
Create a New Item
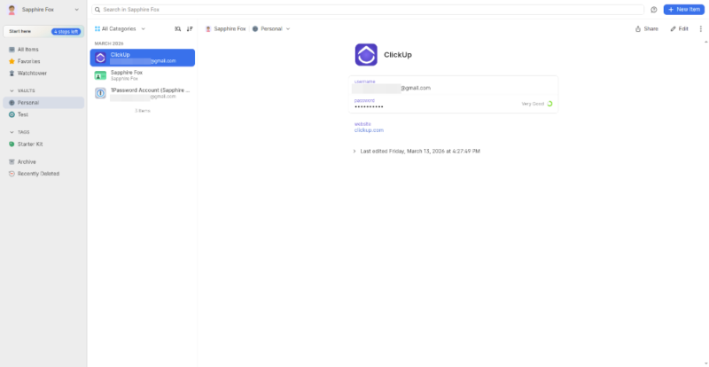click(683, 10)
